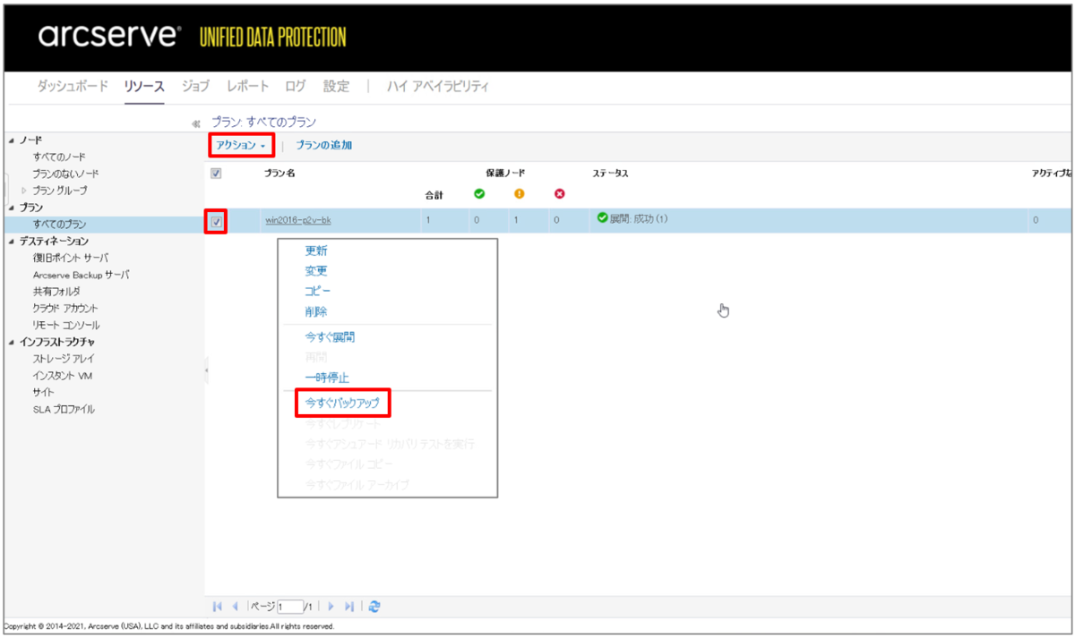Collapse the インフラストラクチャ tree section
Screen dimensions: 1075x637
[11, 342]
